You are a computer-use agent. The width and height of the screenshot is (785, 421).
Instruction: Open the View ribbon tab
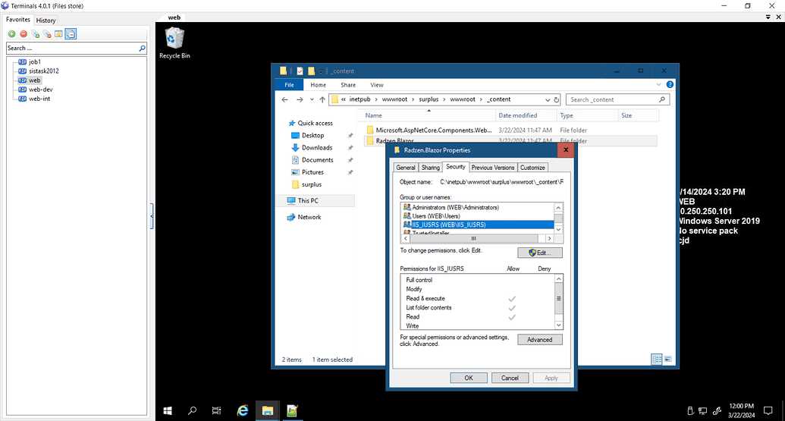377,85
